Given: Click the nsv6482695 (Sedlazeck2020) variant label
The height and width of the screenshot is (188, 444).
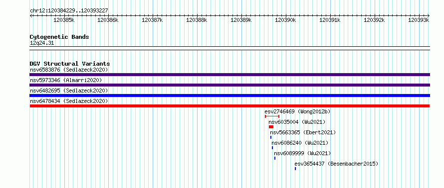Looking at the screenshot, I should point(69,91).
